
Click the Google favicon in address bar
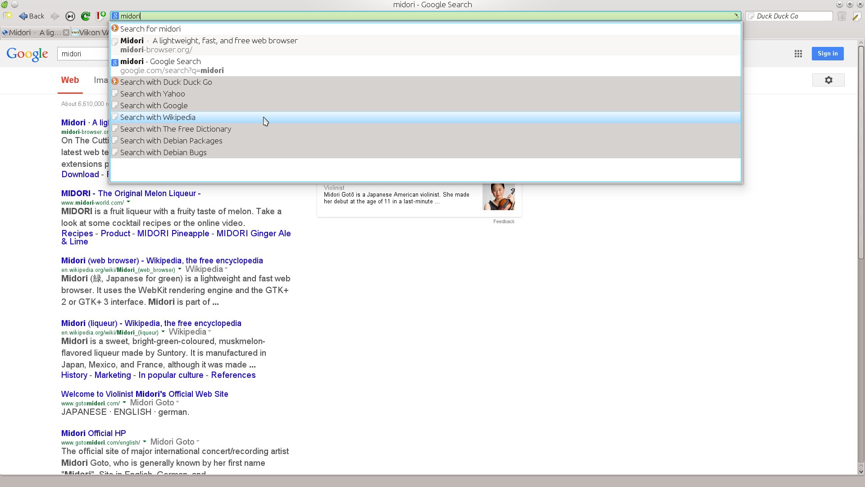point(115,16)
